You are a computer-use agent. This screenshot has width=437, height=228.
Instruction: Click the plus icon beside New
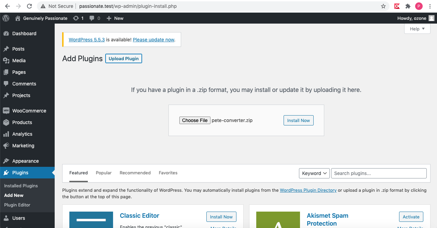pos(109,18)
